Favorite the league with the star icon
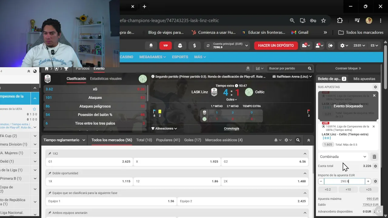 coord(35,109)
